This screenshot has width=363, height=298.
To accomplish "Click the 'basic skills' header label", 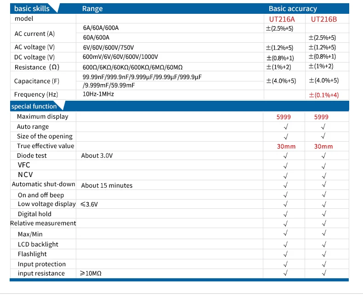I will pos(32,9).
